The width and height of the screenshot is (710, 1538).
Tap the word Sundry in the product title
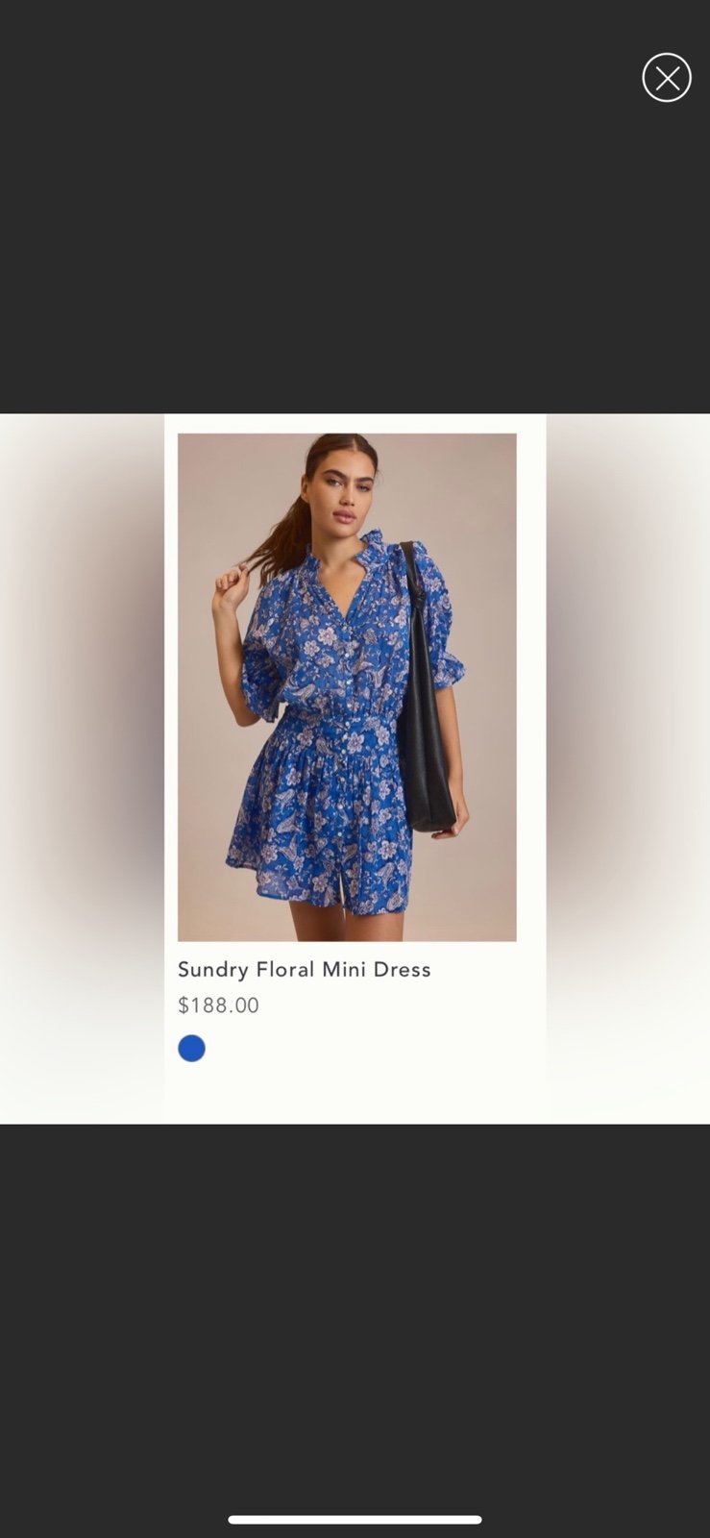click(x=213, y=969)
